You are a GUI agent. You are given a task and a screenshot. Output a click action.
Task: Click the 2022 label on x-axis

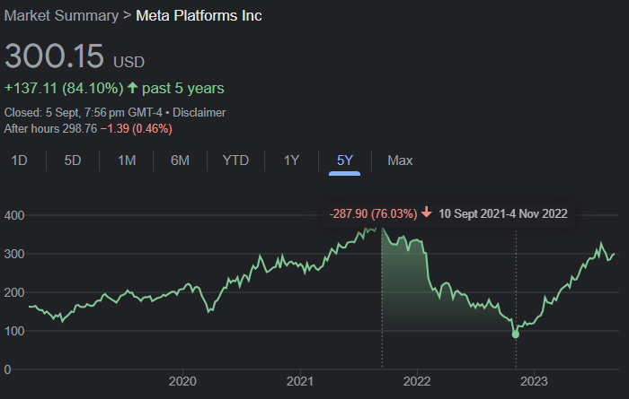point(417,379)
